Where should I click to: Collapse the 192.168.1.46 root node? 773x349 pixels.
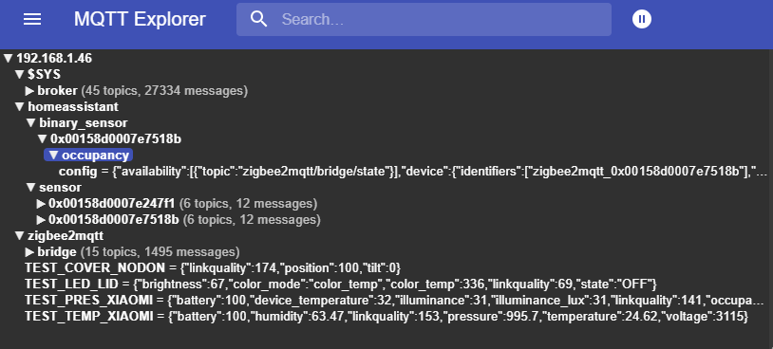pos(8,58)
